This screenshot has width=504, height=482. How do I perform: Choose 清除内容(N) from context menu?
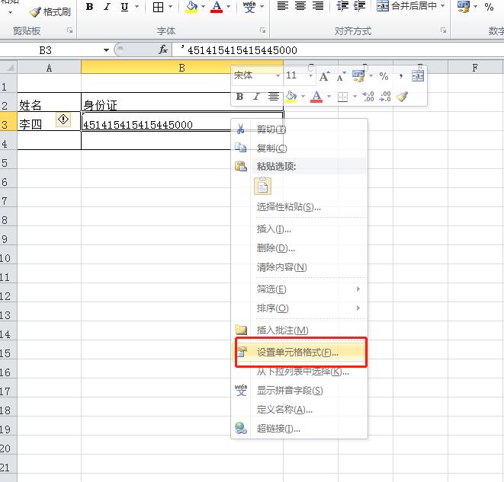300,267
